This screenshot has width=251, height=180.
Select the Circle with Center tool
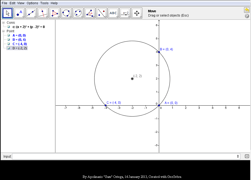(66, 13)
